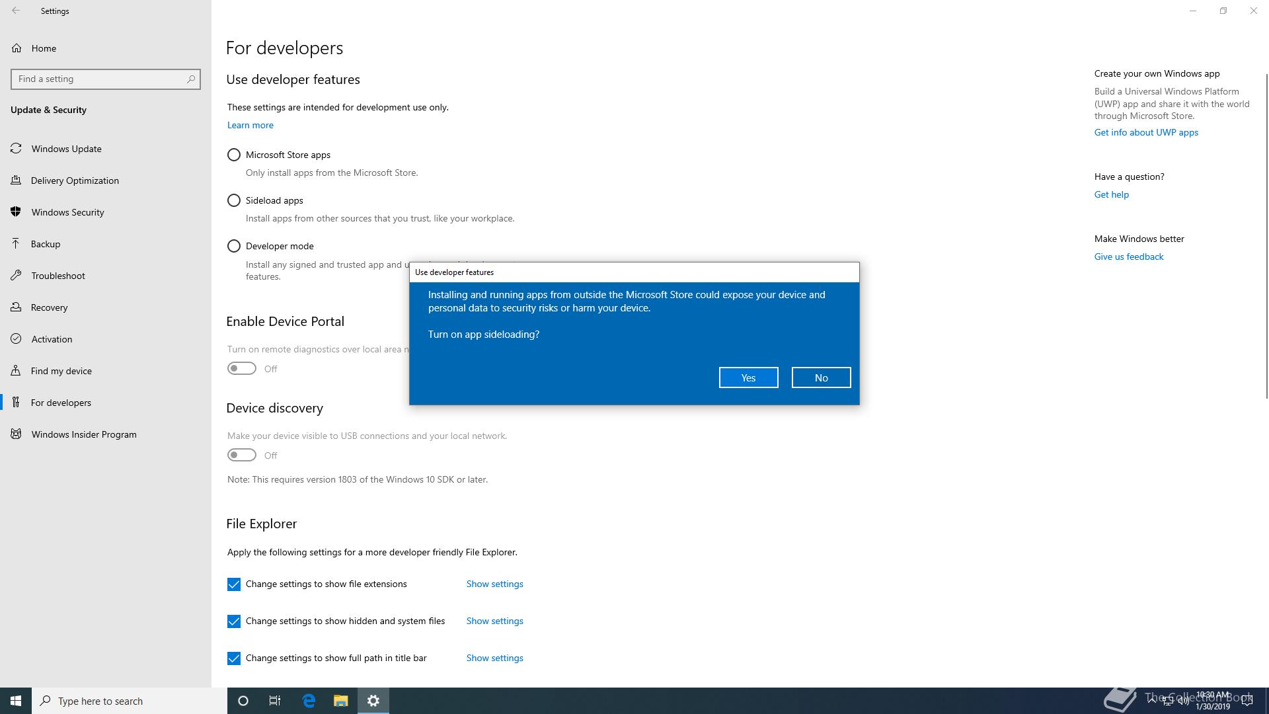Toggle the Device discovery switch
The width and height of the screenshot is (1269, 714).
point(242,456)
